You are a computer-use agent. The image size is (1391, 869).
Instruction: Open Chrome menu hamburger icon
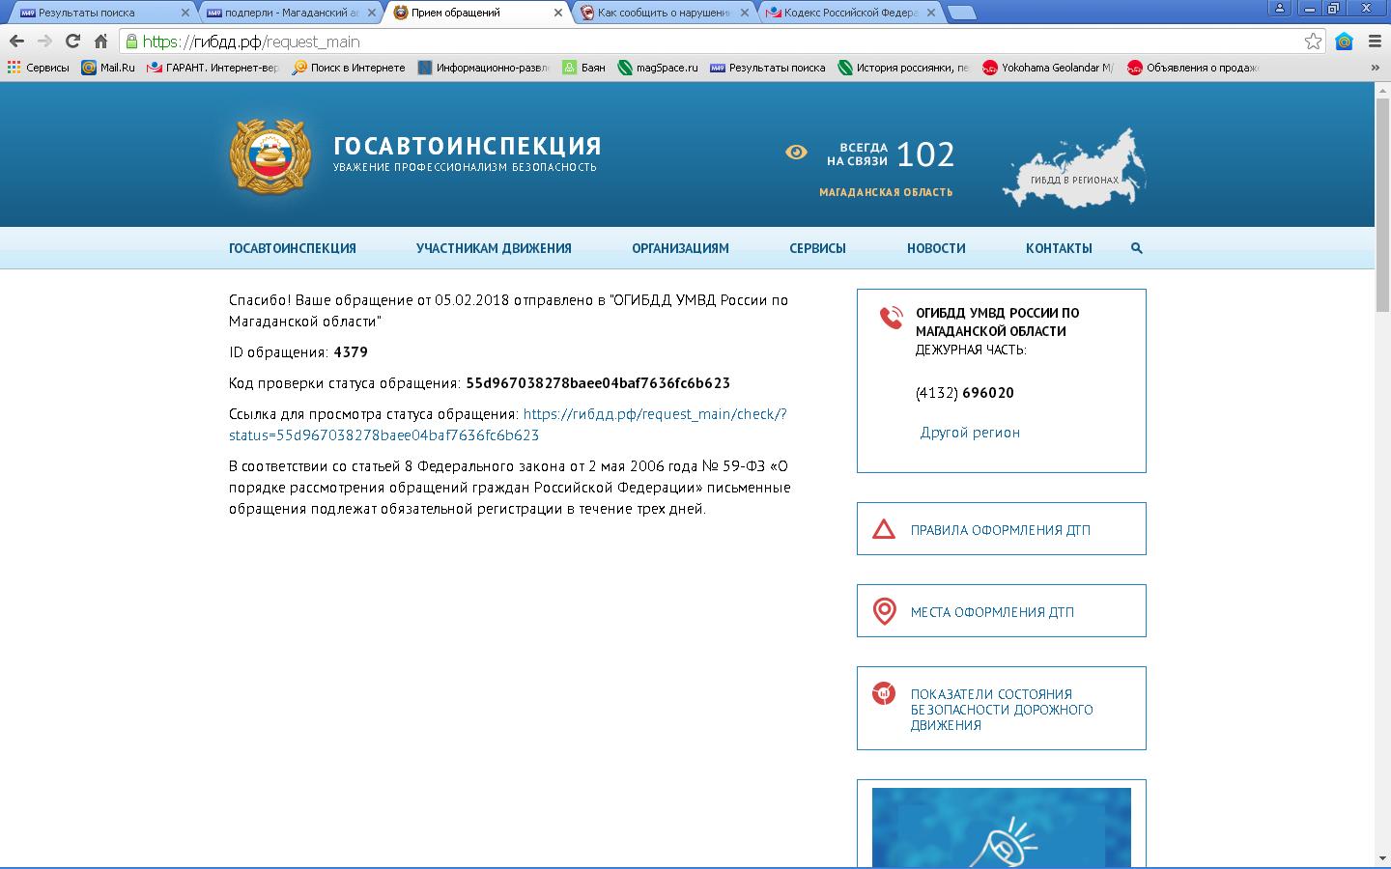pos(1374,42)
